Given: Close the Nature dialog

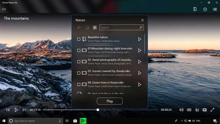Looking at the screenshot, I should [x=142, y=20].
